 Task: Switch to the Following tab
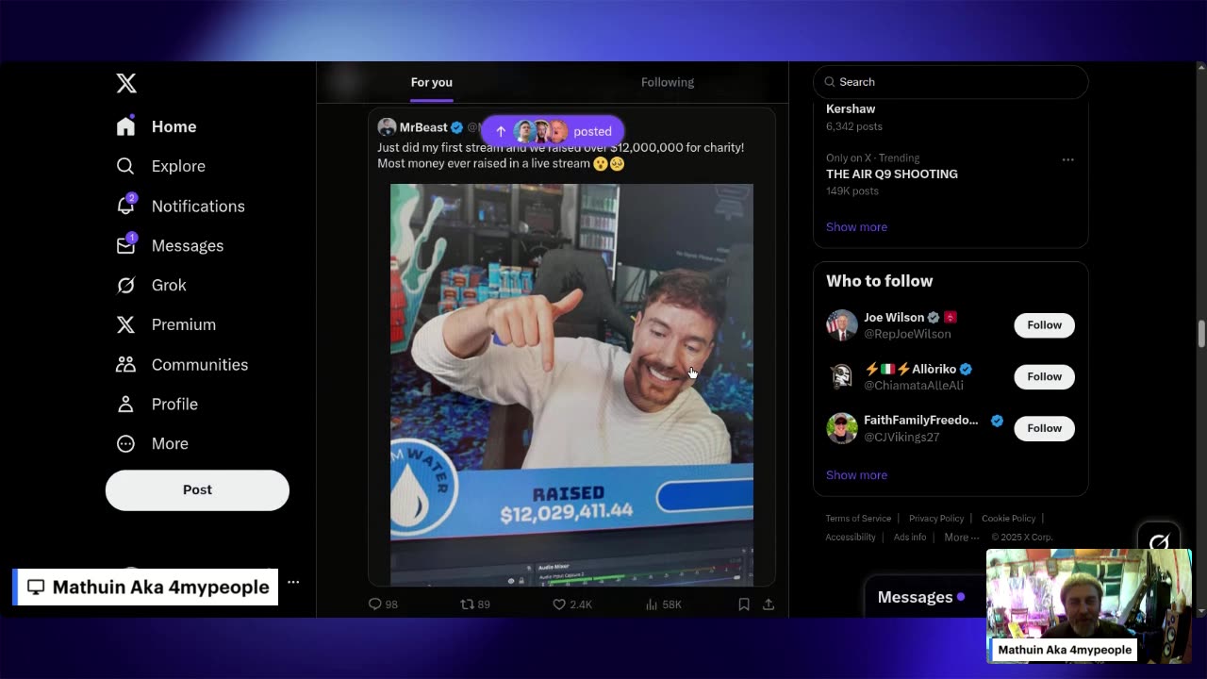668,82
